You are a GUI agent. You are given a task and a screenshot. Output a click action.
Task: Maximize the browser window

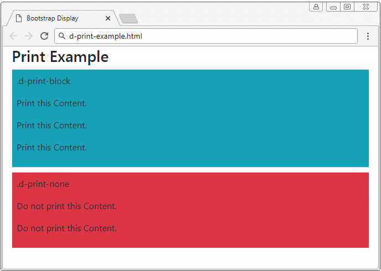click(x=347, y=7)
